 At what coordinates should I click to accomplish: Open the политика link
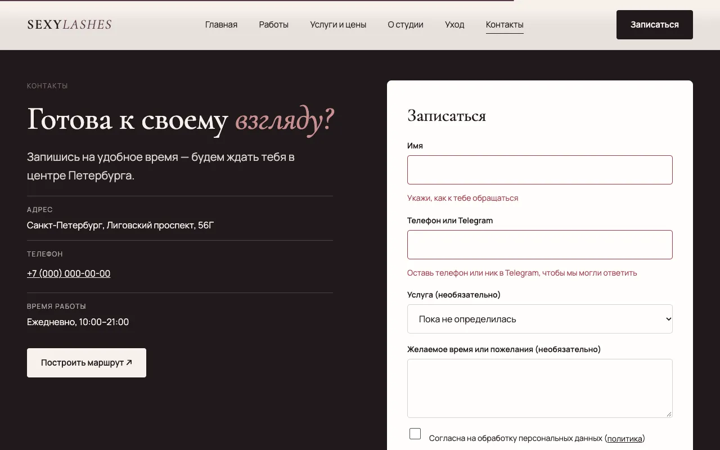click(x=625, y=439)
